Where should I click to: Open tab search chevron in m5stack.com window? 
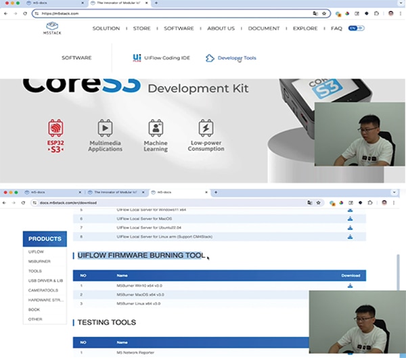click(401, 3)
